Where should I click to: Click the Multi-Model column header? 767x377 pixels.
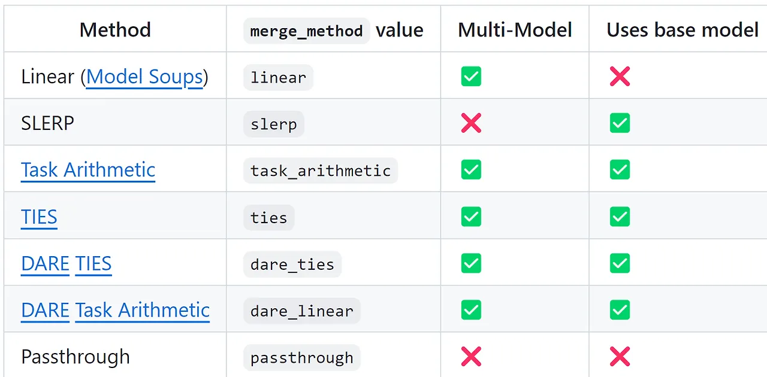[x=515, y=30]
